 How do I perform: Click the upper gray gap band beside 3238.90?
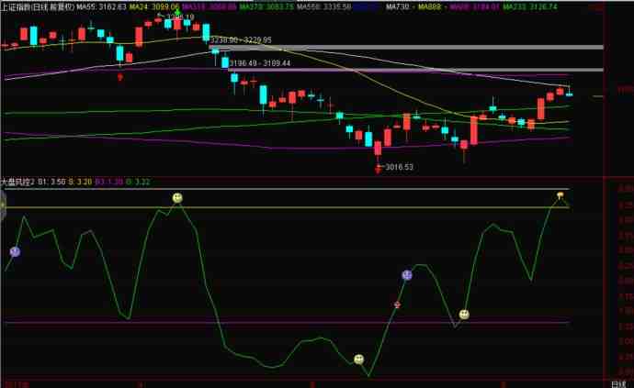[406, 47]
